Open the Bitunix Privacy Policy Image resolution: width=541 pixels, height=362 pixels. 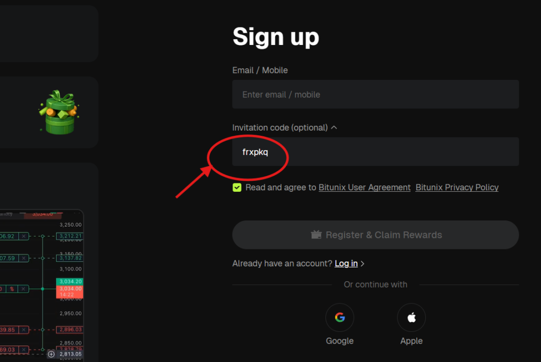point(456,187)
